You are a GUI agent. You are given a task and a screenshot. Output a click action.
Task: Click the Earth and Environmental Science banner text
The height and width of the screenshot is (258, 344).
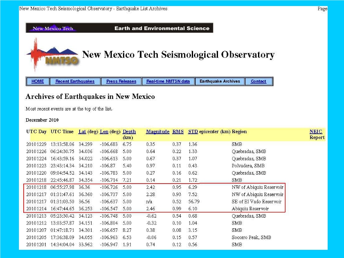point(162,28)
